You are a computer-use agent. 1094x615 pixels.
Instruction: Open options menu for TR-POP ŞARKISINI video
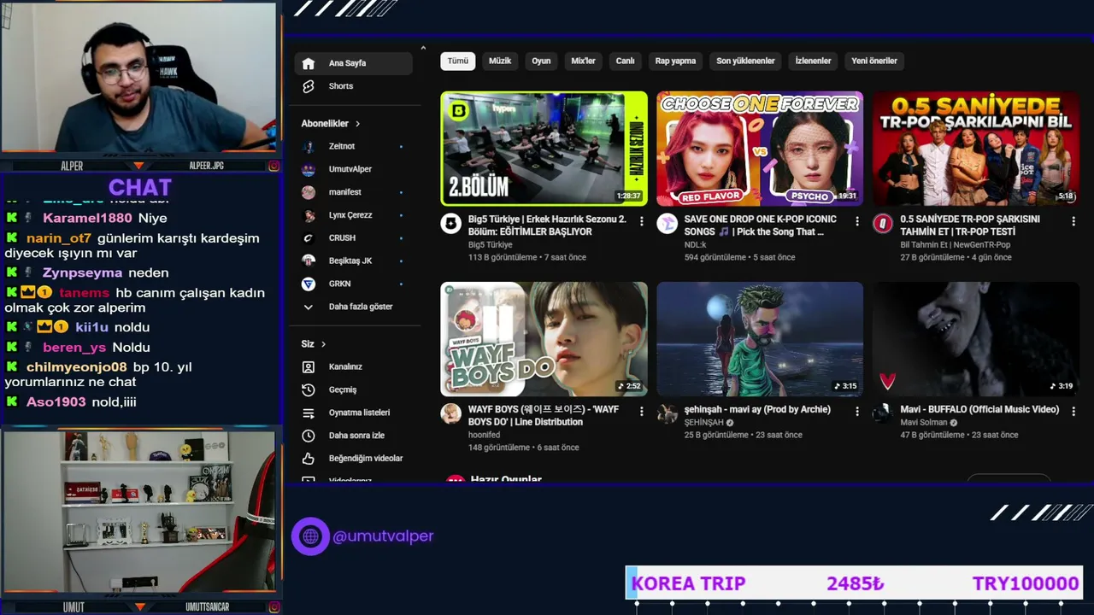(x=1073, y=221)
